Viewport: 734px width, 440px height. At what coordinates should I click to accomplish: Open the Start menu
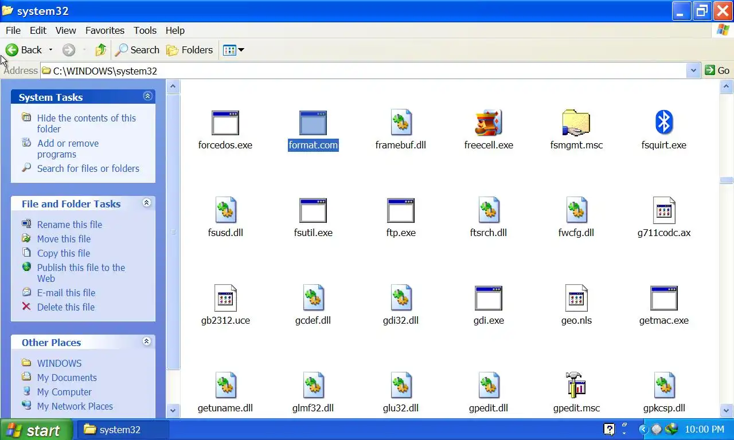click(36, 430)
